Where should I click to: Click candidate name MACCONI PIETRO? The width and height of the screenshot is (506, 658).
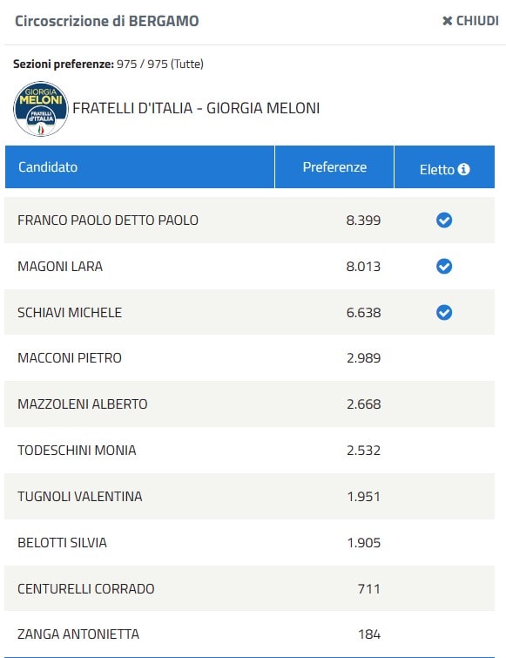pyautogui.click(x=70, y=358)
